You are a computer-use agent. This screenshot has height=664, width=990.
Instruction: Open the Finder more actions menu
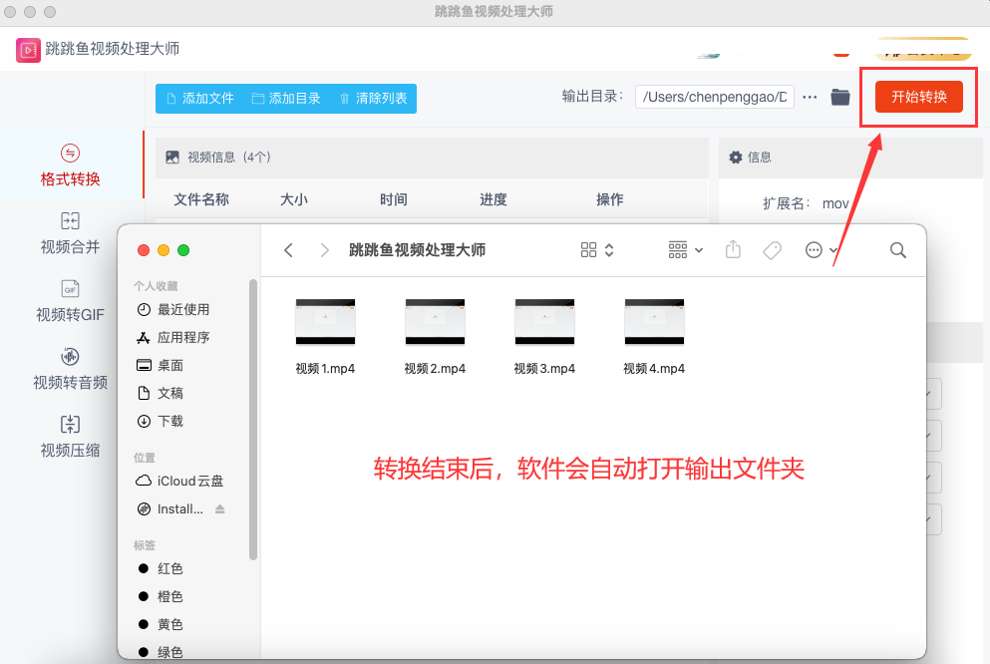pyautogui.click(x=821, y=250)
